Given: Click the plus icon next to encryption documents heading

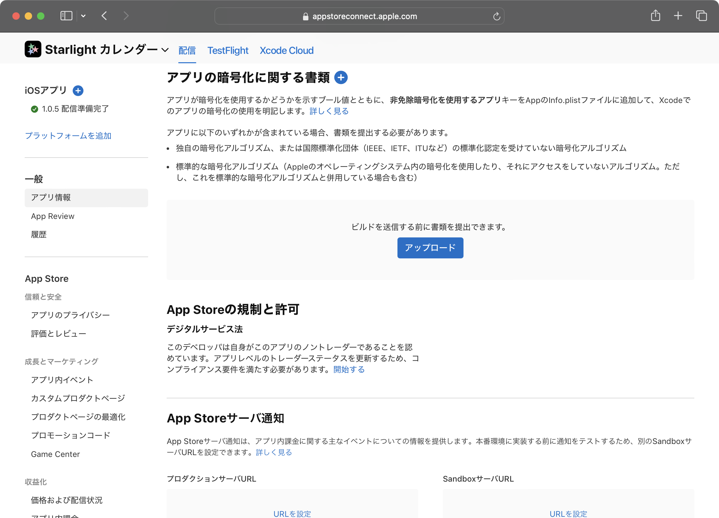Looking at the screenshot, I should [341, 78].
